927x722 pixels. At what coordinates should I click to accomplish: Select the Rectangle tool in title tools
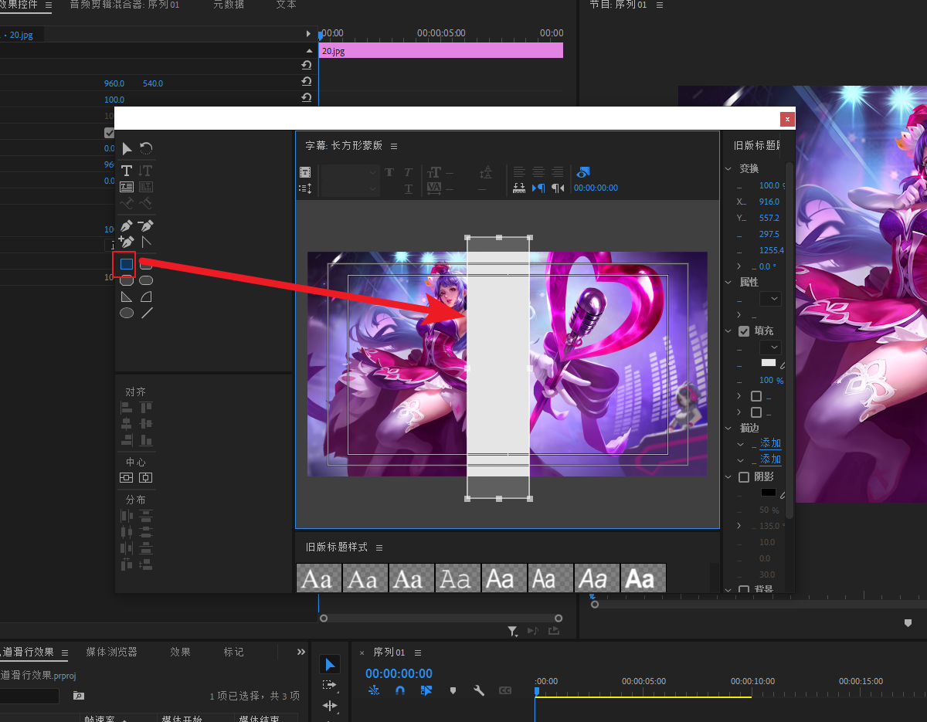pos(127,264)
